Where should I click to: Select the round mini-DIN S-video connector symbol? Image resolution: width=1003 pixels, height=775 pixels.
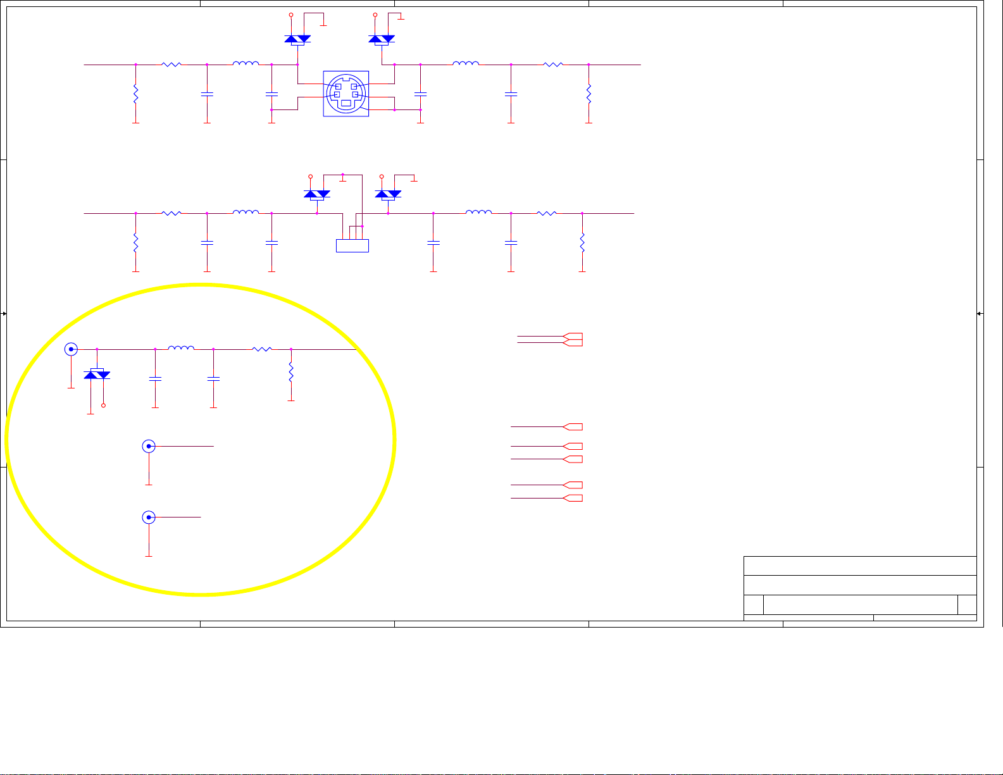[x=346, y=93]
